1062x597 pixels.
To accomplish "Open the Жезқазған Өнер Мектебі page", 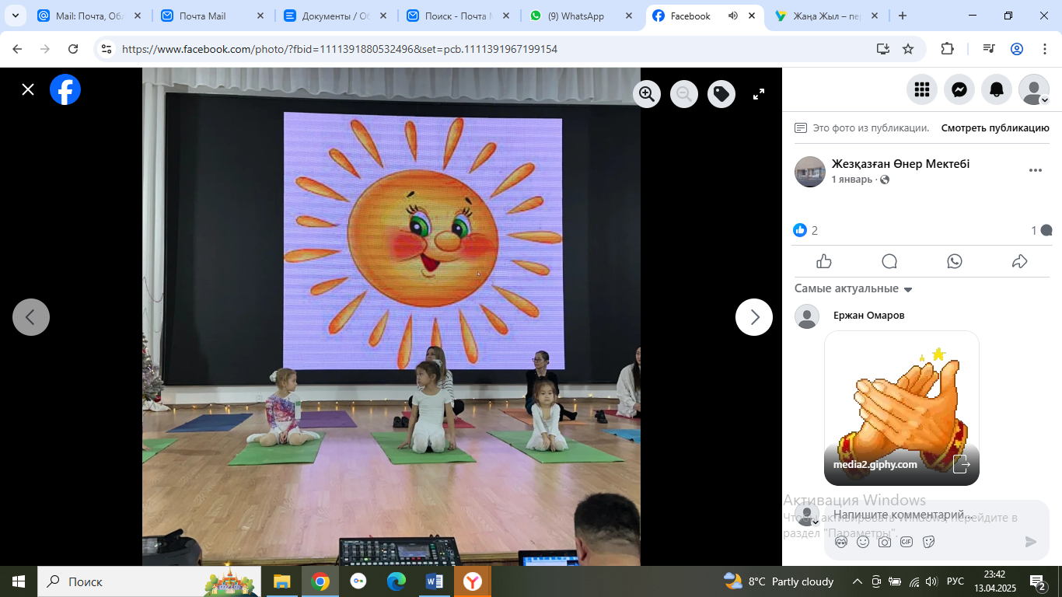I will click(900, 164).
